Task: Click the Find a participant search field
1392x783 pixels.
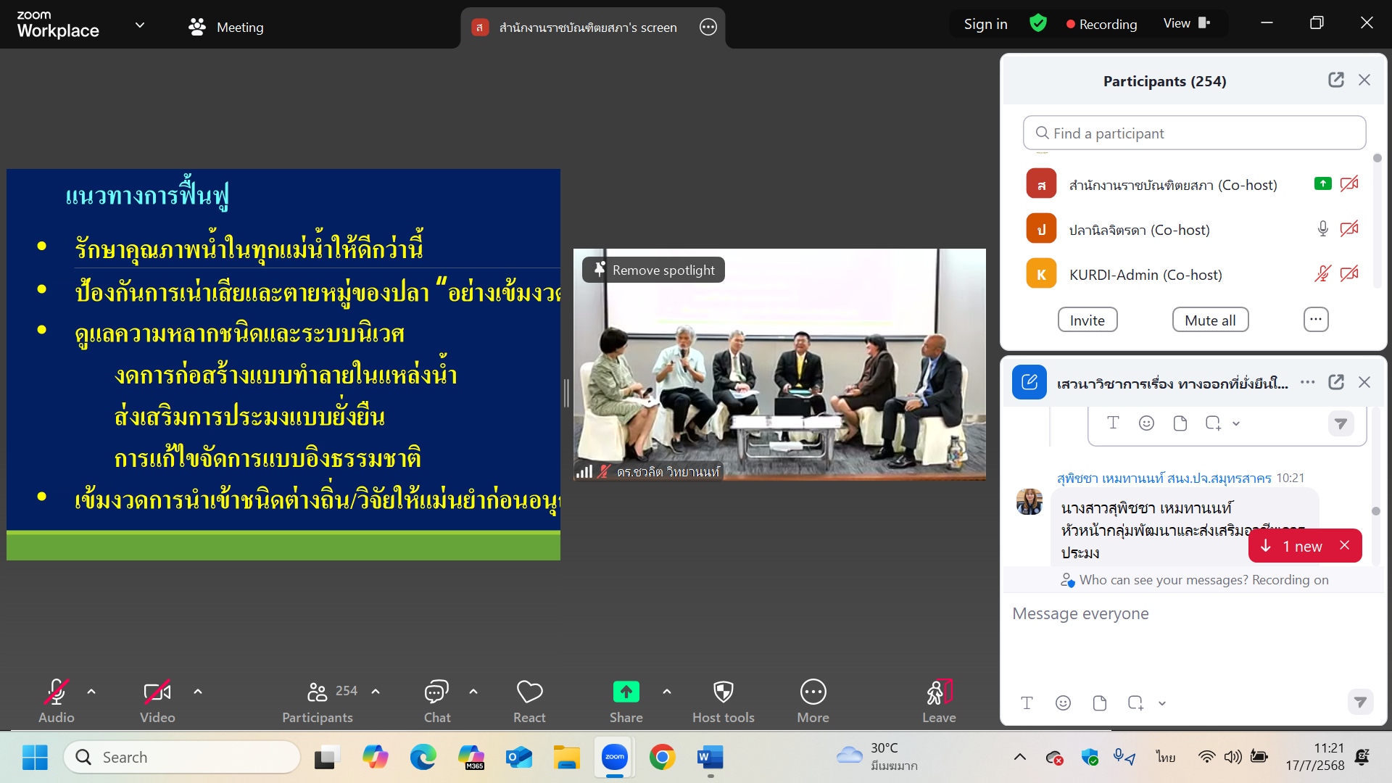Action: (x=1194, y=133)
